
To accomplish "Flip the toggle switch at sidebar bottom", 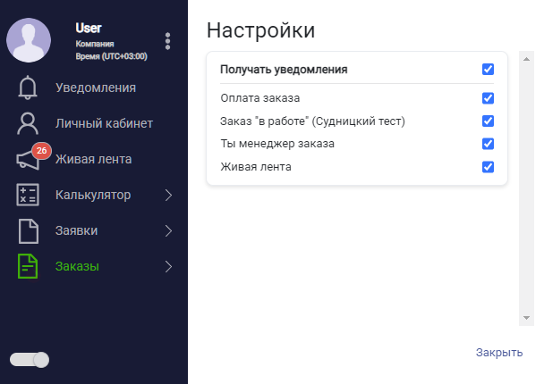I will click(x=29, y=359).
